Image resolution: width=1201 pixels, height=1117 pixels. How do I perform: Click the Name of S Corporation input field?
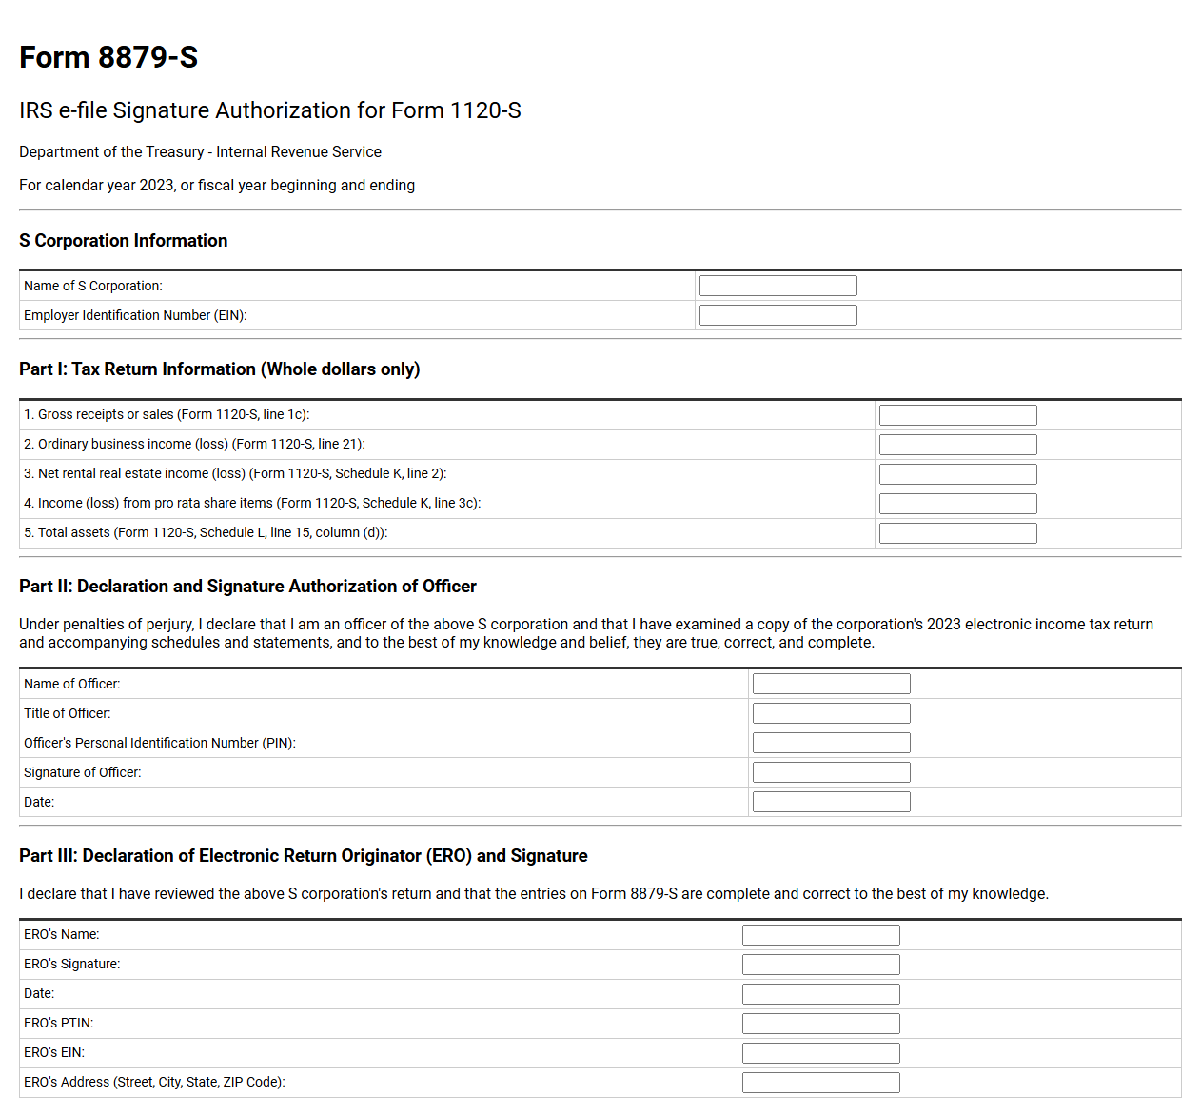pos(778,286)
